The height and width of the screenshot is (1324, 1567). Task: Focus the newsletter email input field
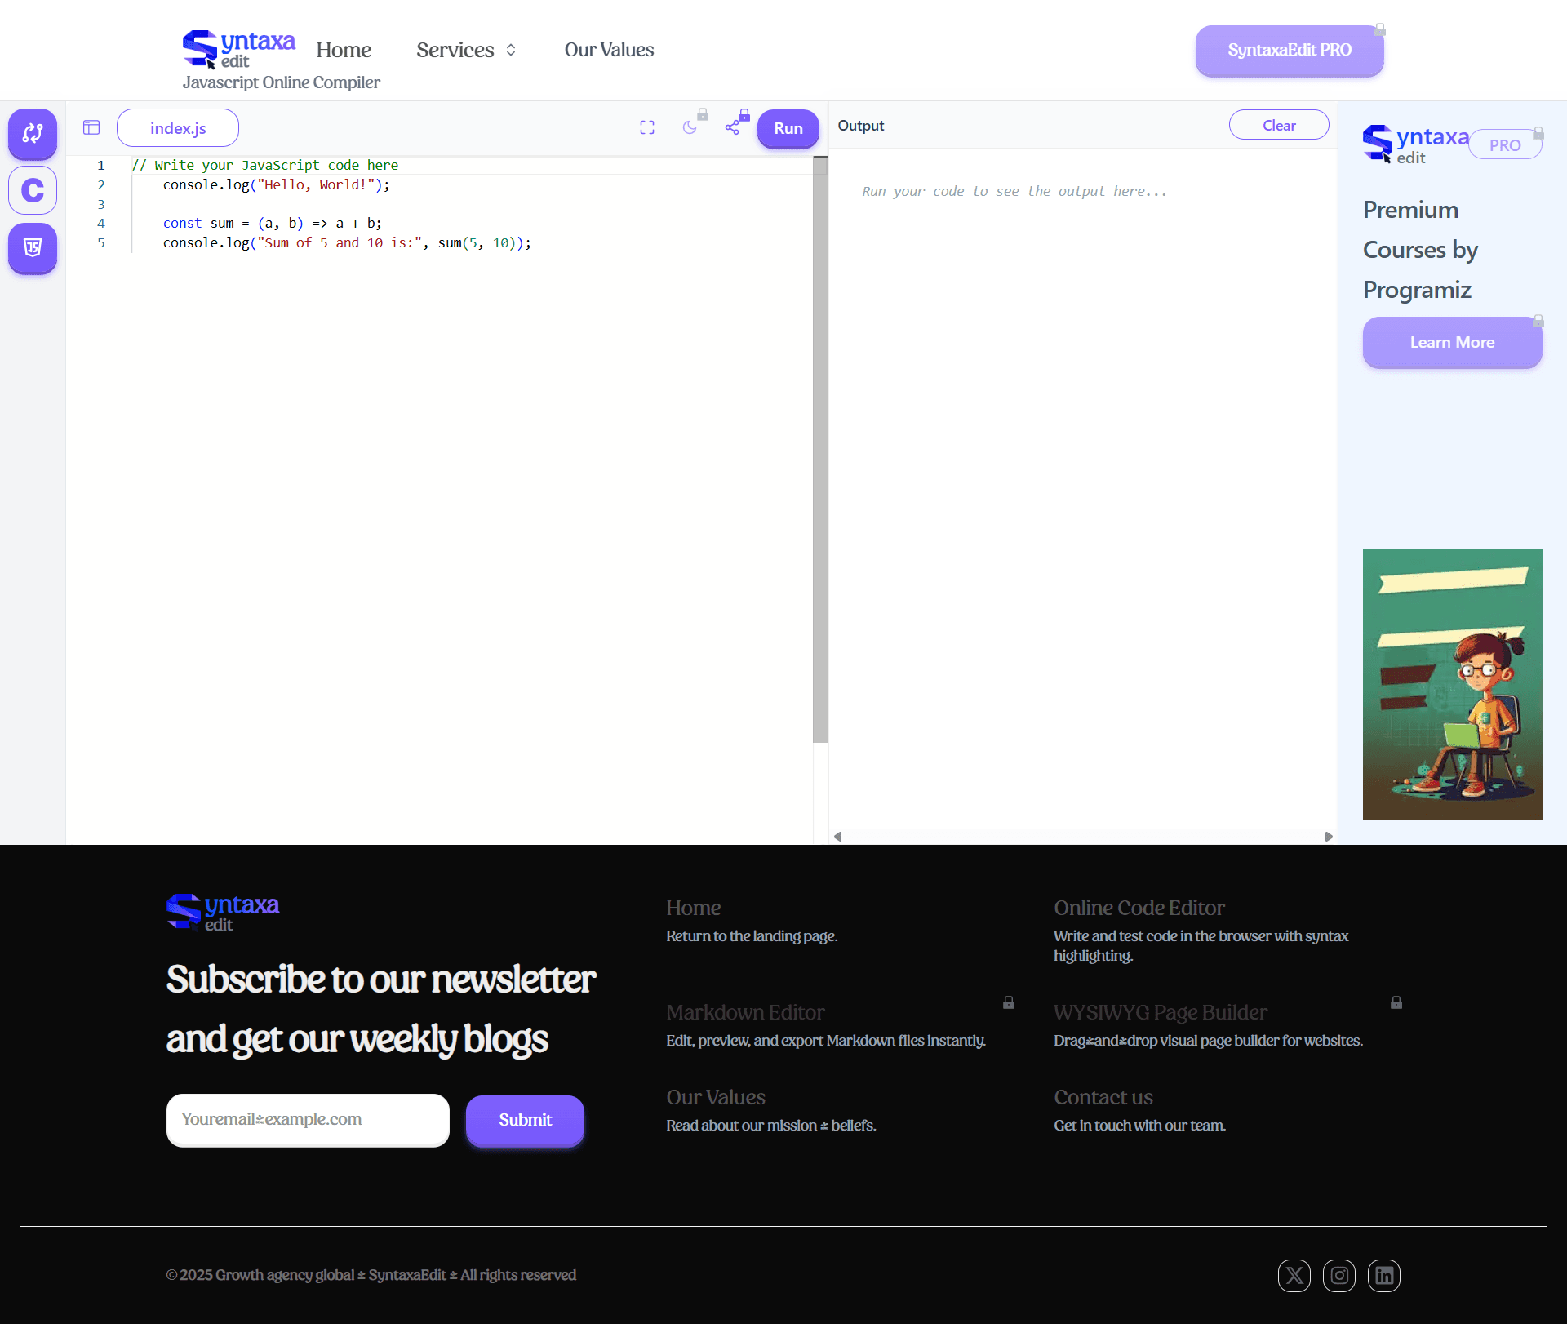pos(308,1119)
